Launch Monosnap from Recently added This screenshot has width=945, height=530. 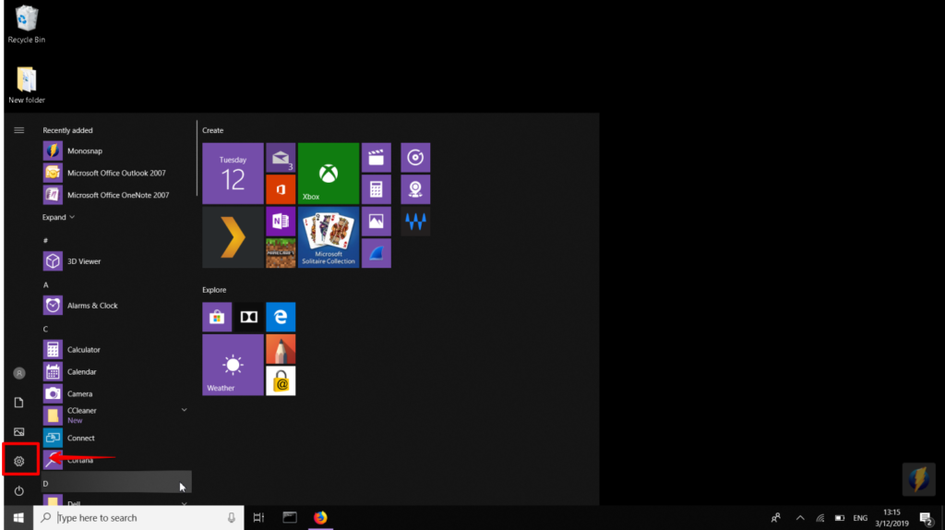(117, 151)
